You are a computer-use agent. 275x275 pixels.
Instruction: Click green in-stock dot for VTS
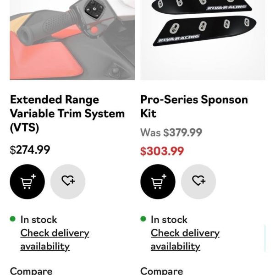pos(13,219)
